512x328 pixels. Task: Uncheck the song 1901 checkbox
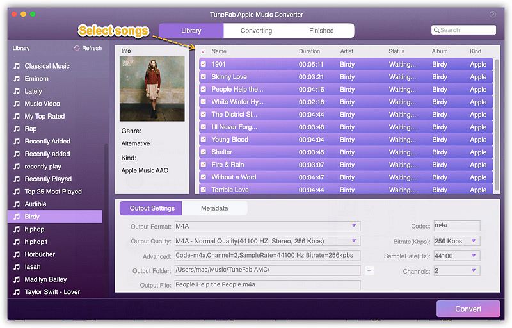pos(203,65)
